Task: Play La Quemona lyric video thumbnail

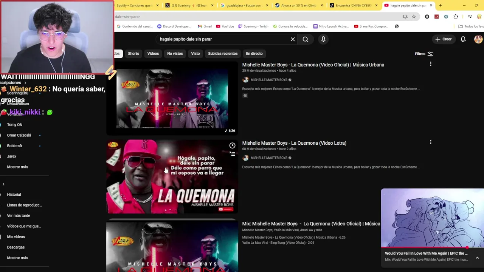Action: pyautogui.click(x=172, y=177)
